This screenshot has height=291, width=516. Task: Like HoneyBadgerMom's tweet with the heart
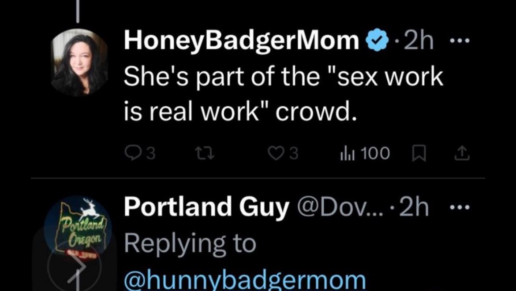(x=276, y=154)
